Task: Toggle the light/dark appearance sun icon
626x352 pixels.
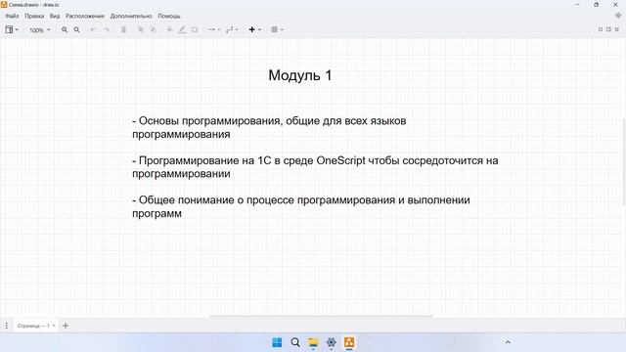Action: (x=618, y=16)
